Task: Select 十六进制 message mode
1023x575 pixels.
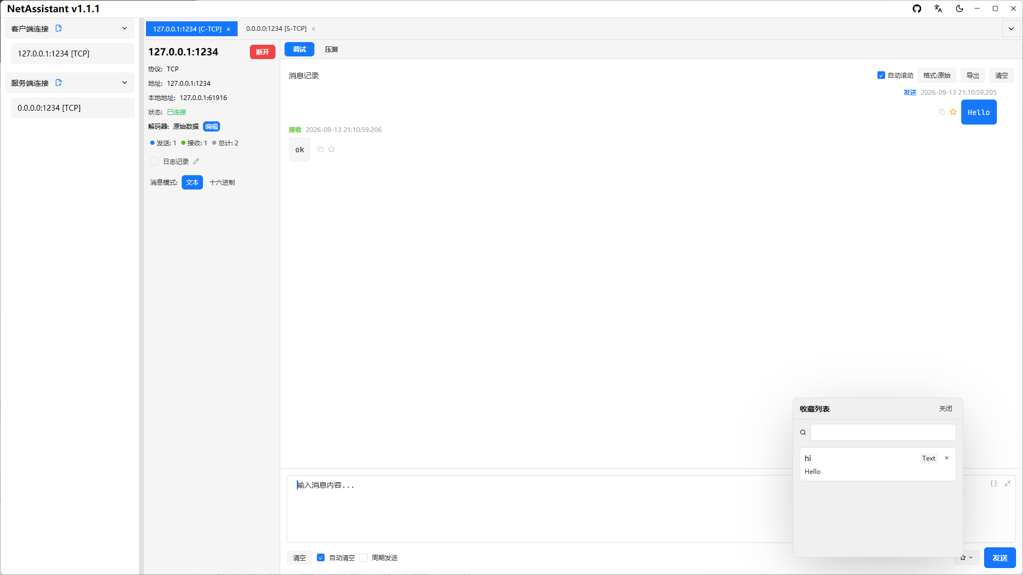Action: 222,183
